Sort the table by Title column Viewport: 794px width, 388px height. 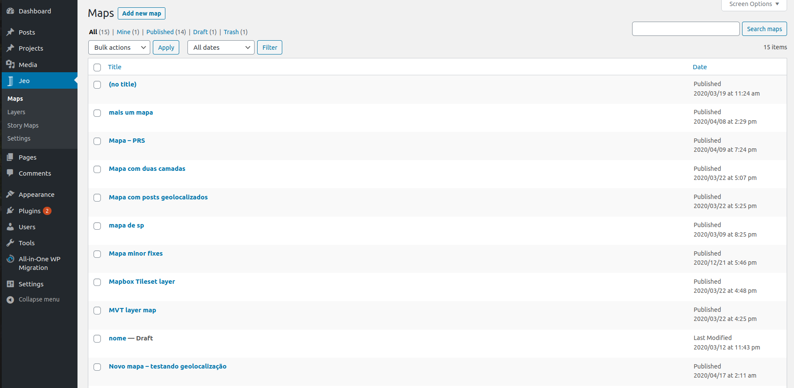pos(115,67)
